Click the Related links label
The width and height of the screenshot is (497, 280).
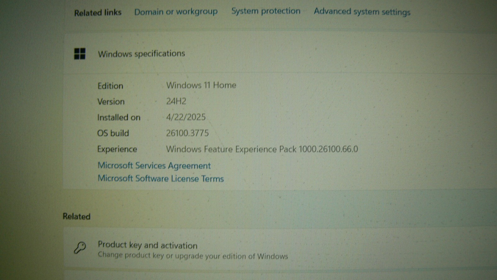click(x=98, y=13)
